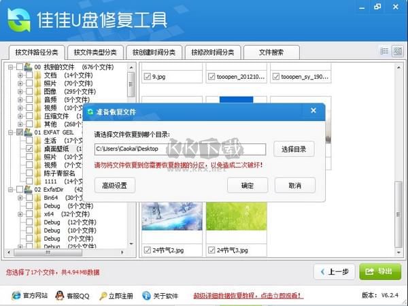Click the tree horizontal scrollbar thumb

tap(48, 252)
